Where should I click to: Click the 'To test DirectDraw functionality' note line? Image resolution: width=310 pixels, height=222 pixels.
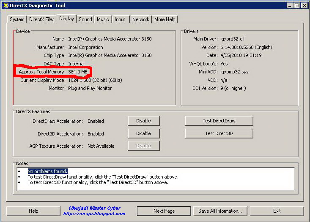pos(103,177)
